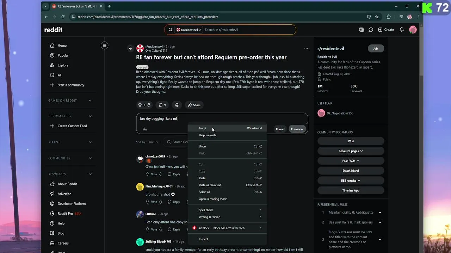Expand Writing Direction submenu
Image resolution: width=451 pixels, height=253 pixels.
click(227, 217)
